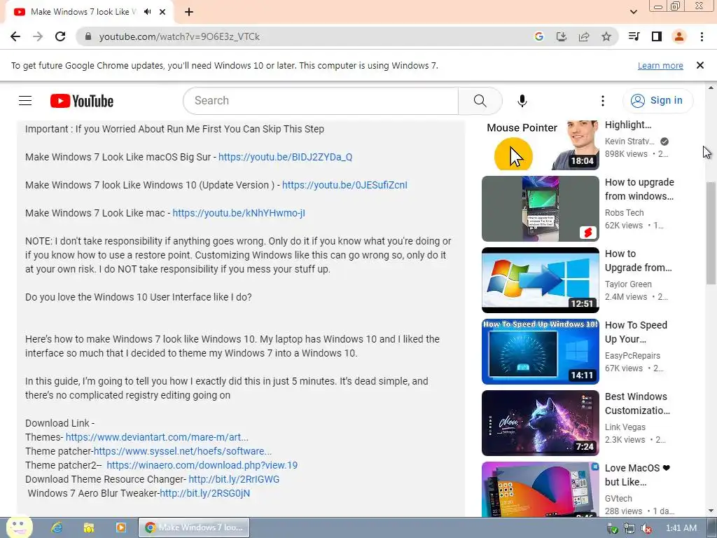Toggle Chrome side panel icon

[x=657, y=36]
